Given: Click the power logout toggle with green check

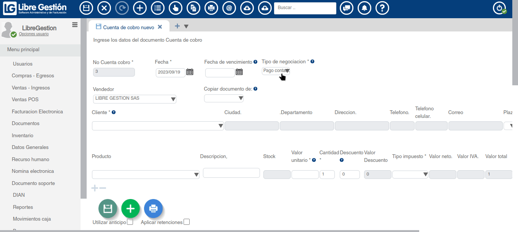Looking at the screenshot, I should [499, 8].
